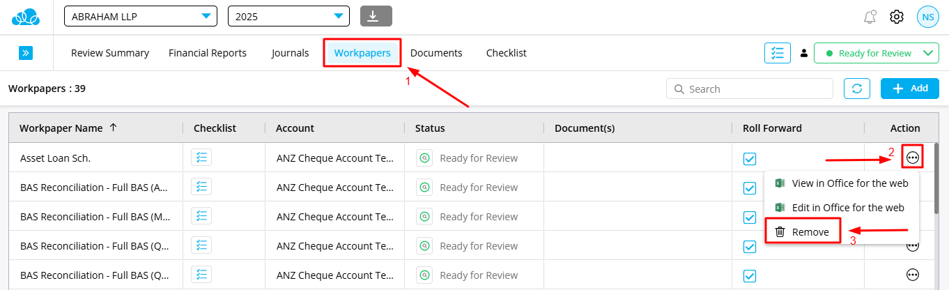The width and height of the screenshot is (949, 290).
Task: Click the refresh workpapers icon
Action: [856, 89]
